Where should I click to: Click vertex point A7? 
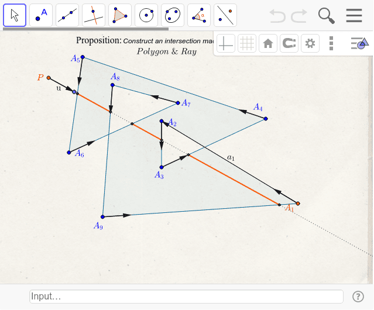point(178,103)
